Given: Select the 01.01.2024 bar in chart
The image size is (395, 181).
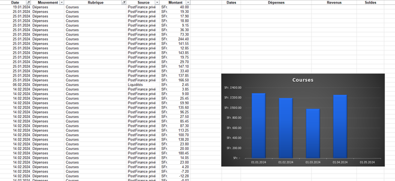Looking at the screenshot, I should coord(258,126).
